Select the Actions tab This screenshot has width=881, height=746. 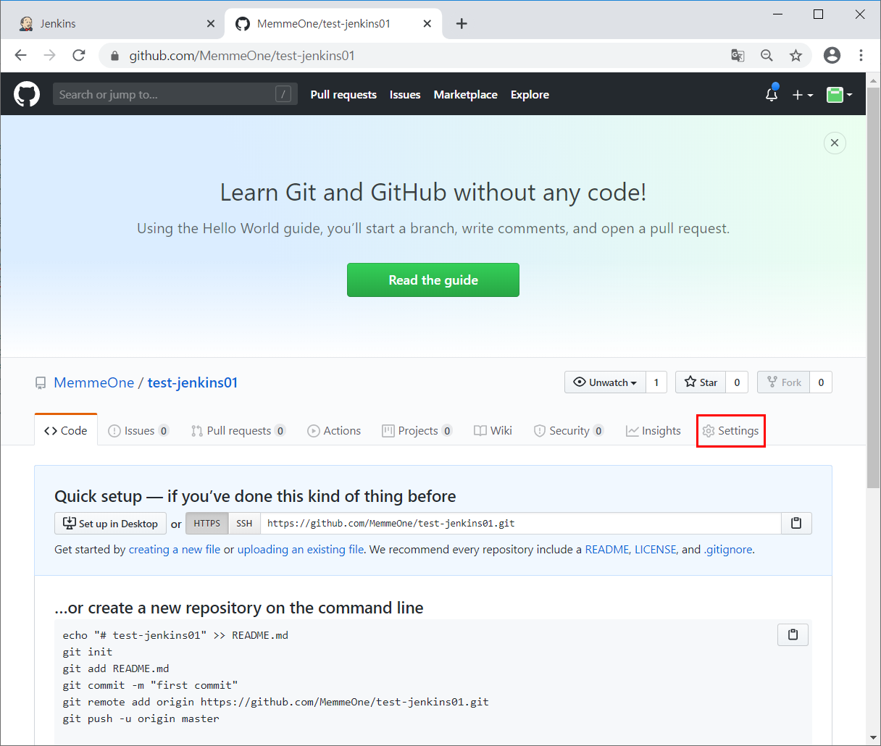pos(334,431)
